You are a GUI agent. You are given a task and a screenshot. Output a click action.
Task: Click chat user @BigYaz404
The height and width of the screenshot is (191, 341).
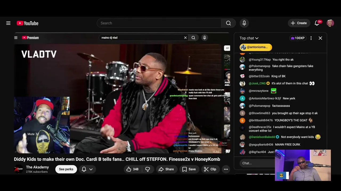tap(257, 152)
